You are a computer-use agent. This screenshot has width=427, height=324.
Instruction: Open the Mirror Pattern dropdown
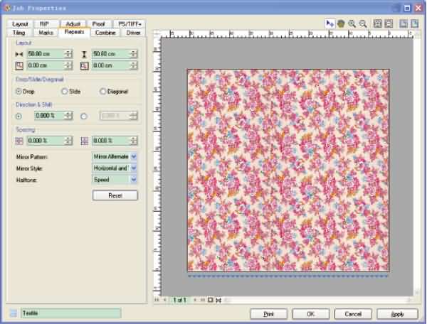click(x=133, y=156)
